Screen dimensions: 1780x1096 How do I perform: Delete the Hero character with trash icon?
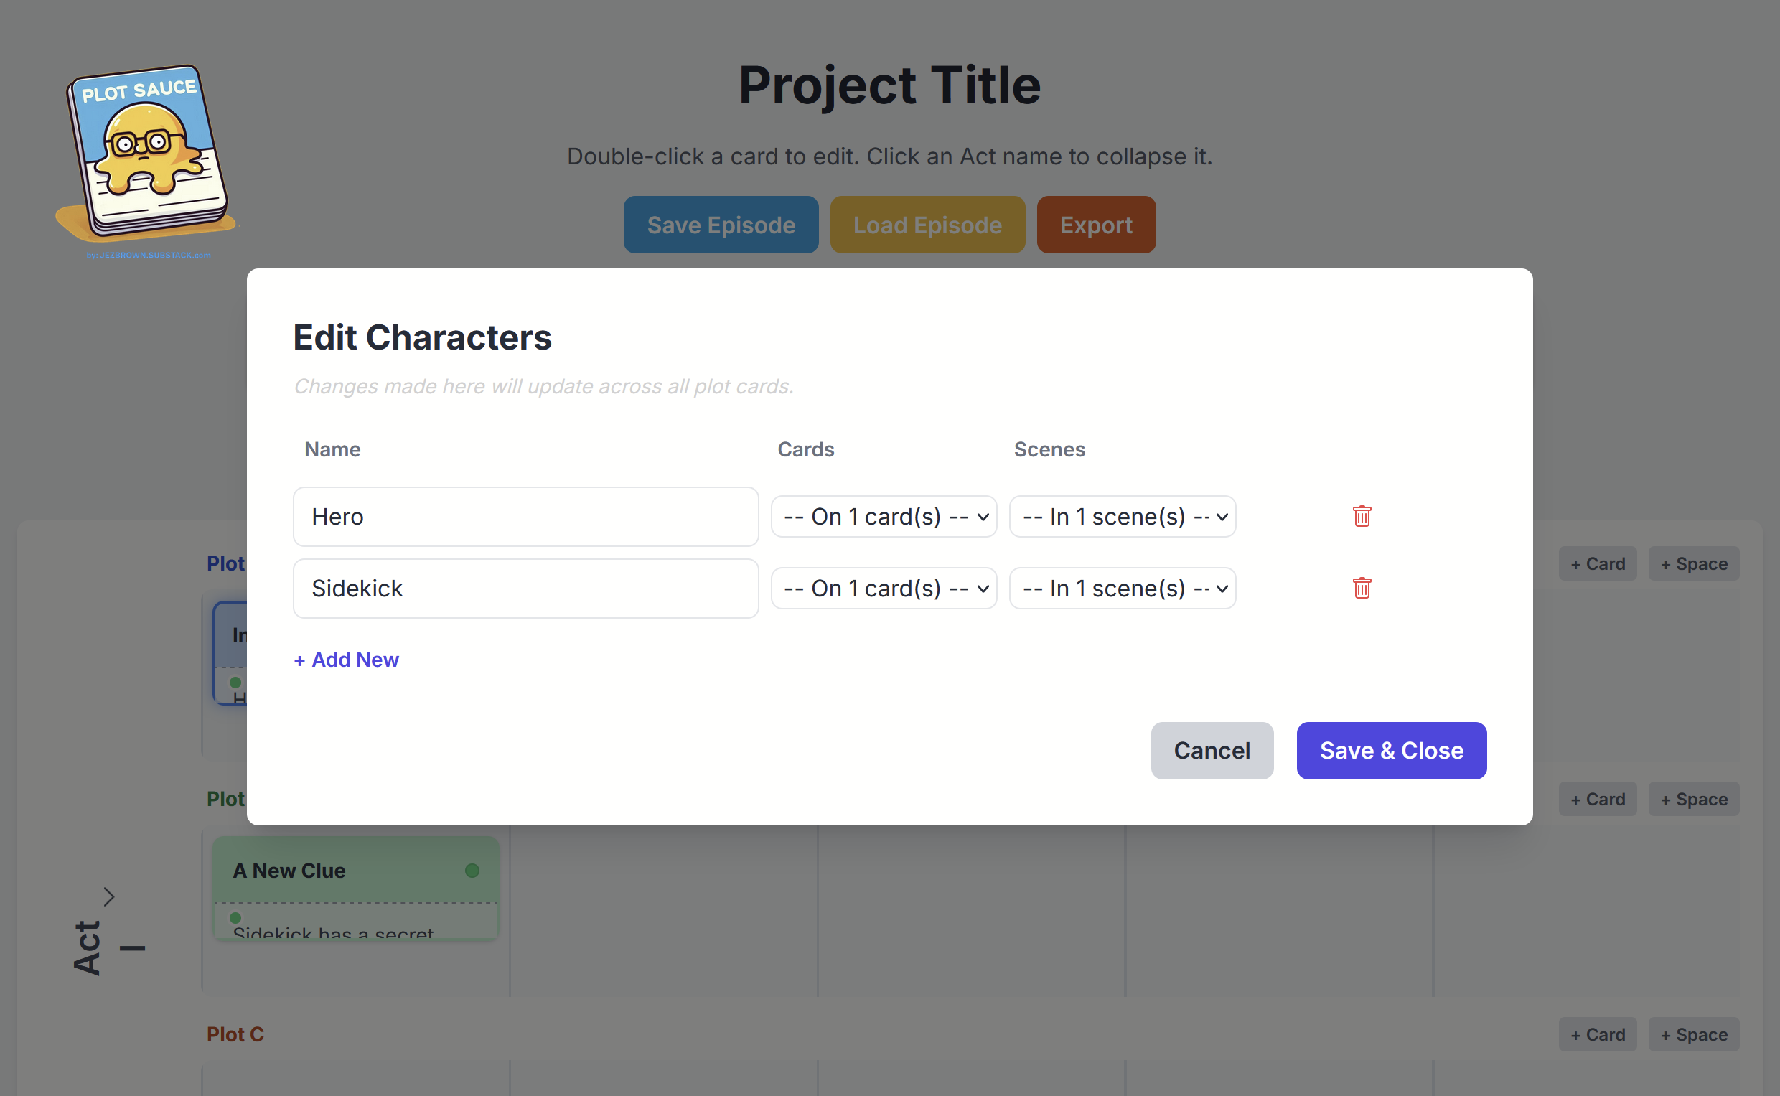1361,516
